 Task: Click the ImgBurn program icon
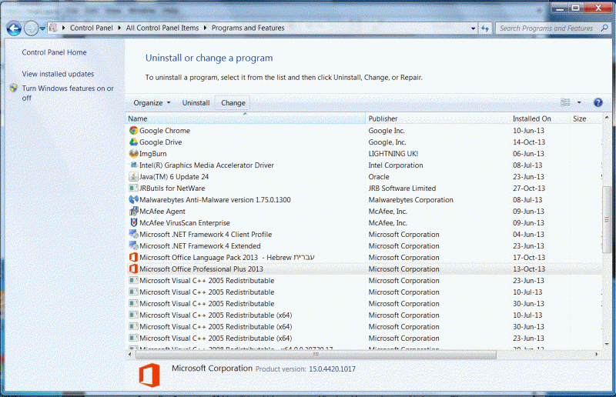point(133,154)
